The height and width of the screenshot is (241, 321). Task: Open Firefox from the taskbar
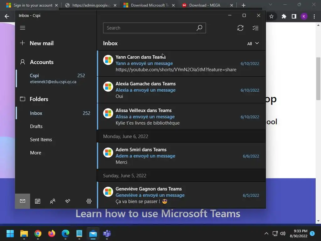click(x=52, y=233)
